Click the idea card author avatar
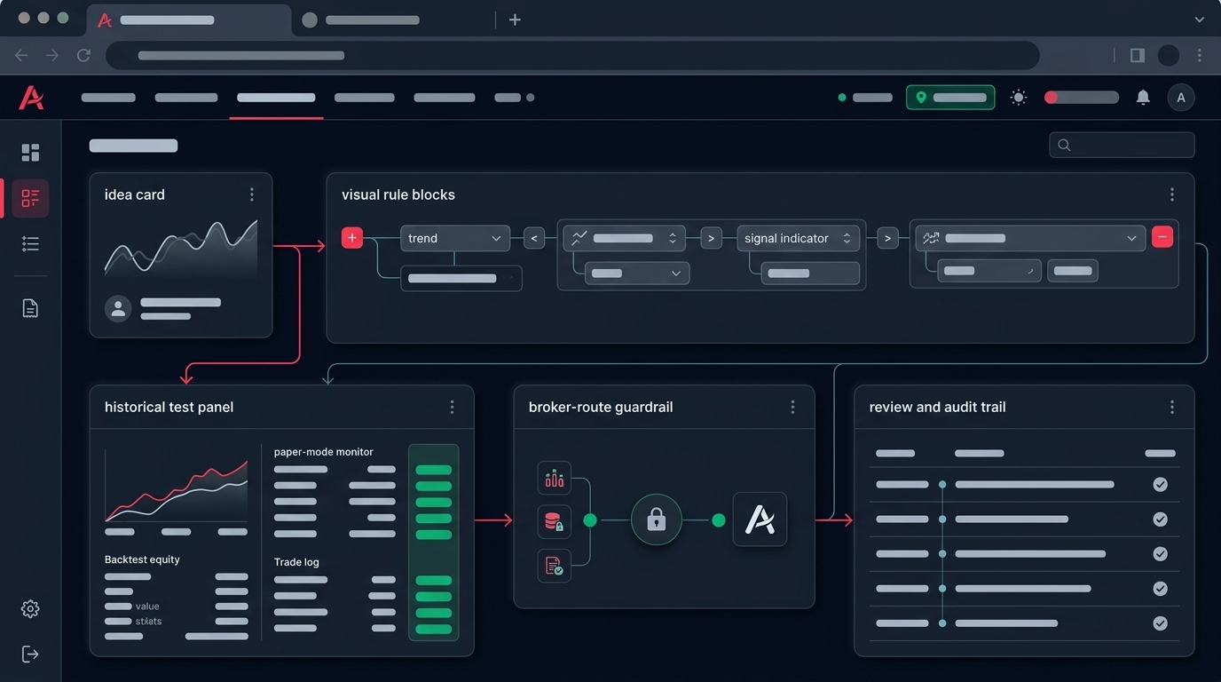 point(118,308)
